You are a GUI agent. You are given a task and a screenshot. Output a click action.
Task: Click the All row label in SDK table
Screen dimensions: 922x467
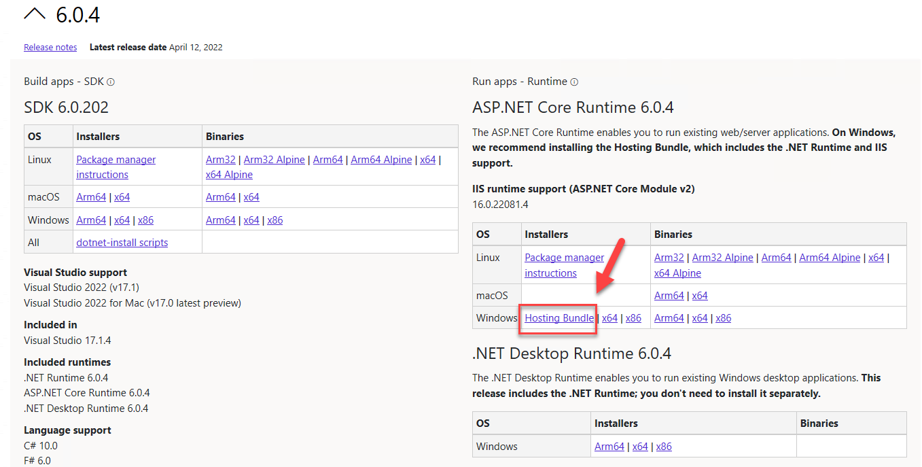click(33, 243)
